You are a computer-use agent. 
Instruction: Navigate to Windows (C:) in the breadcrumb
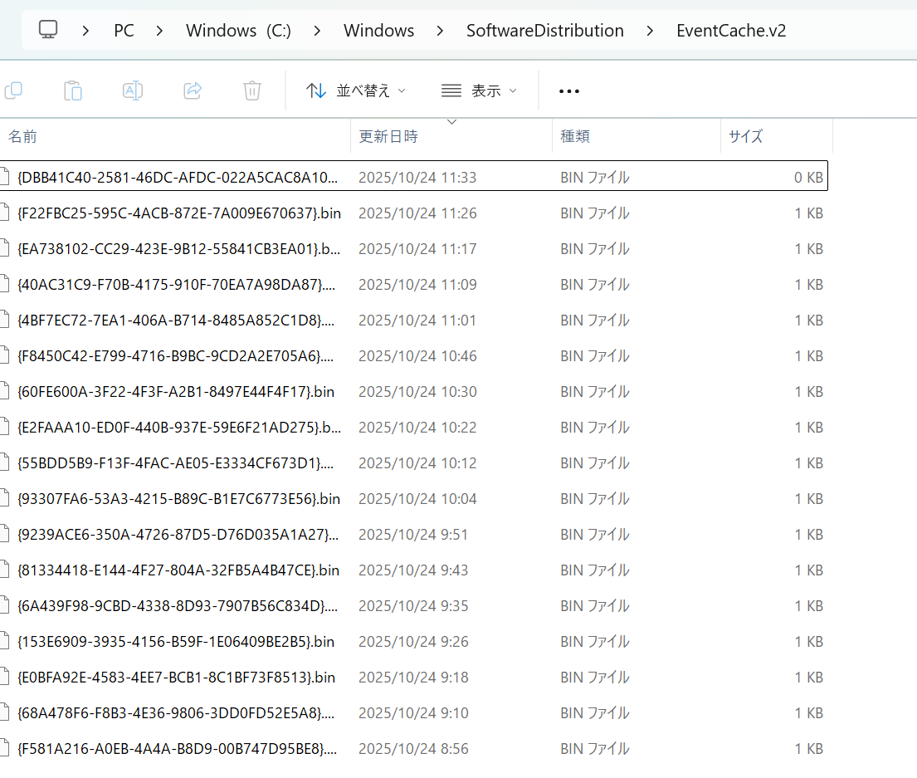[x=239, y=31]
